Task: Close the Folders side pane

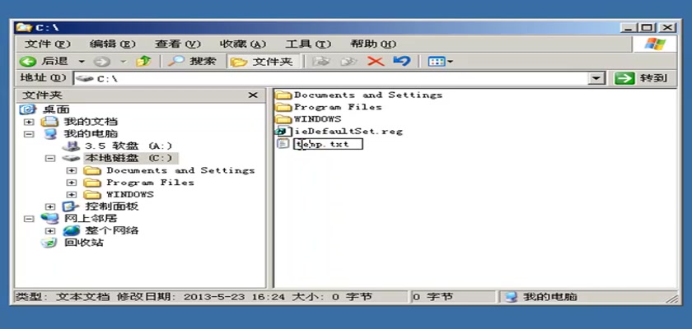Action: click(253, 95)
